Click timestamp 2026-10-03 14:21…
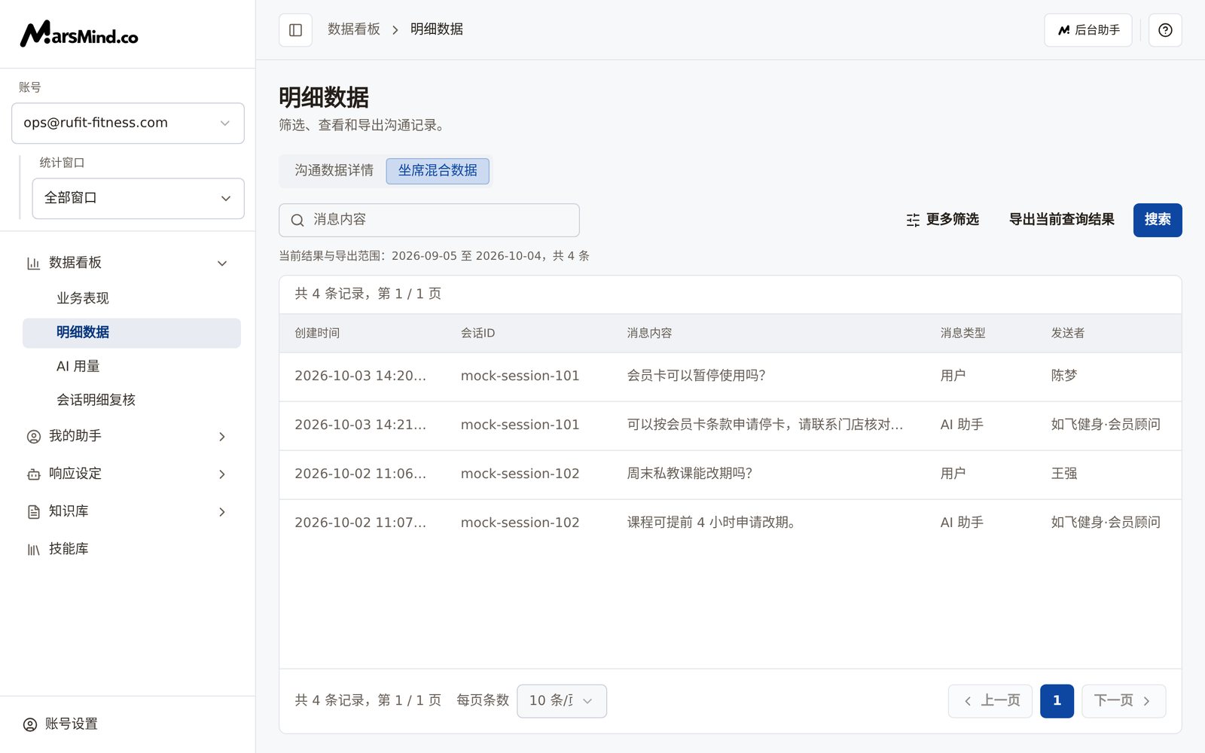This screenshot has width=1205, height=753. (360, 425)
